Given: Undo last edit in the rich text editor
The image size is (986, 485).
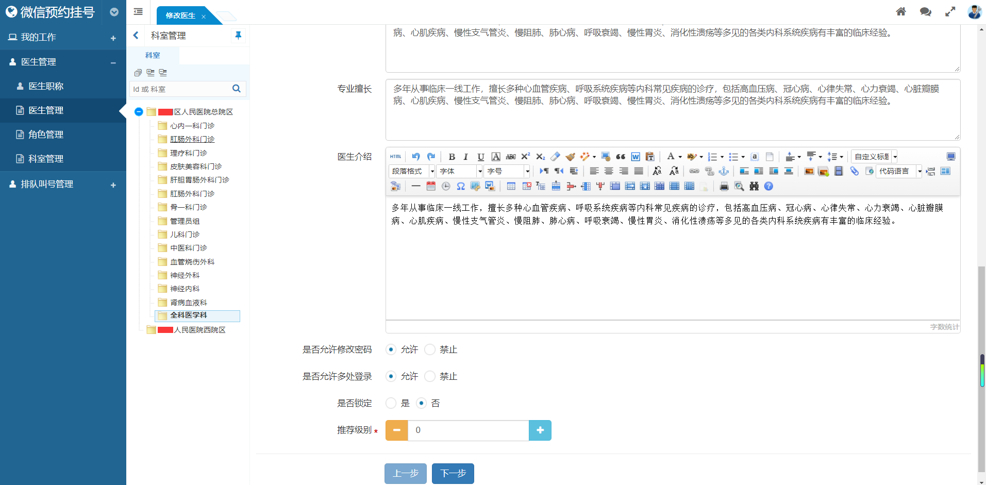Looking at the screenshot, I should coord(416,156).
